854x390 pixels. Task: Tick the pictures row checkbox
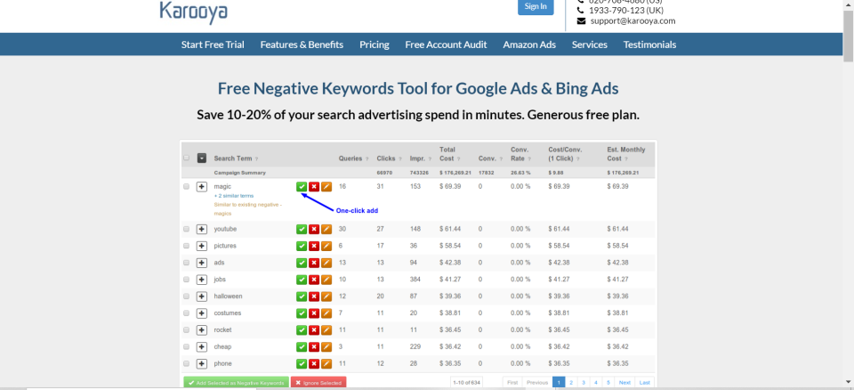tap(186, 246)
